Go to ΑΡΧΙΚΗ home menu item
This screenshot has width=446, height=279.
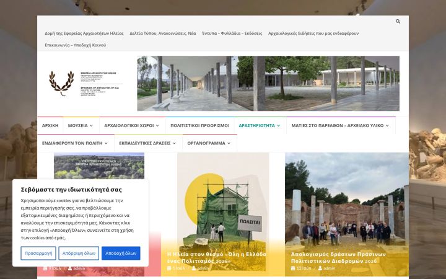50,125
